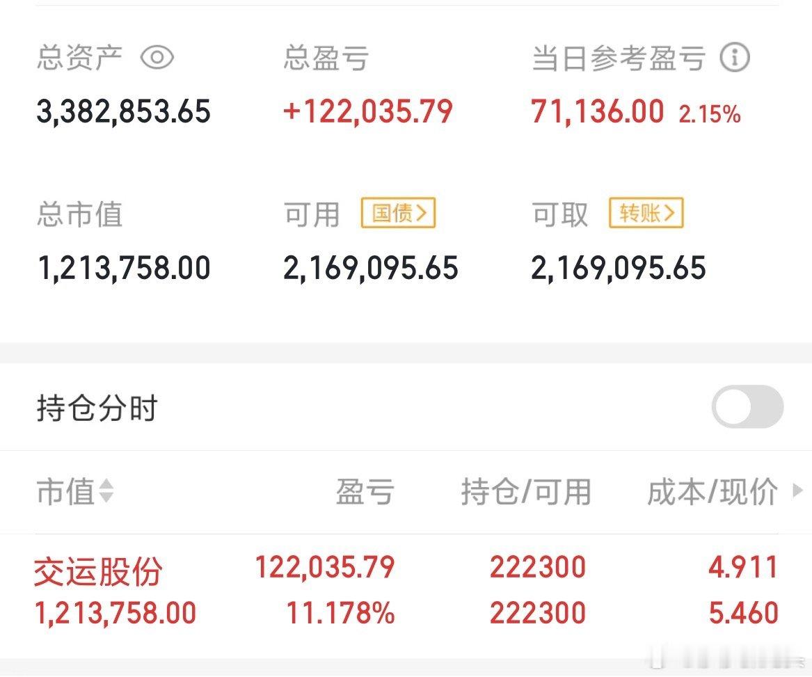This screenshot has height=677, width=812.
Task: Tap the 总盈亏 amount +122,035.79
Action: point(367,111)
